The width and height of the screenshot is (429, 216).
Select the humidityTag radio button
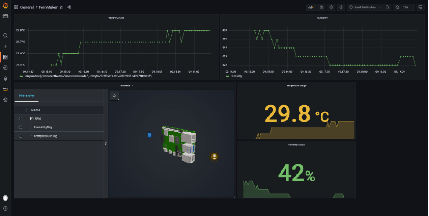[x=21, y=127]
